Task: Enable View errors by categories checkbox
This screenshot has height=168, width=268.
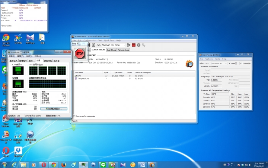Action: tap(74, 116)
